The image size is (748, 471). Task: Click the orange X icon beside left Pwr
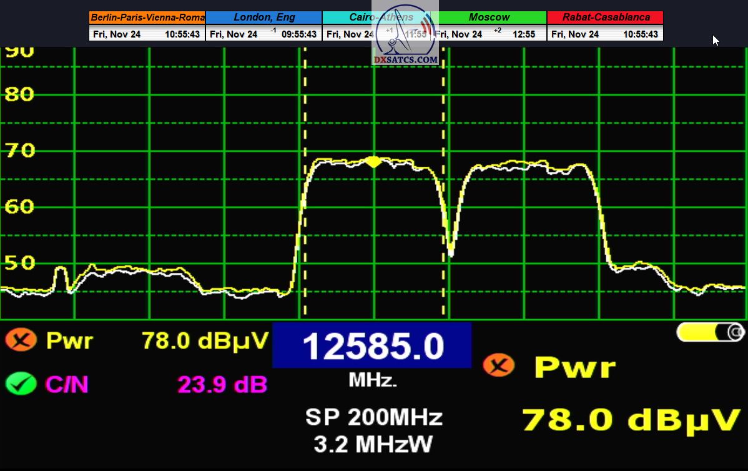[x=21, y=340]
